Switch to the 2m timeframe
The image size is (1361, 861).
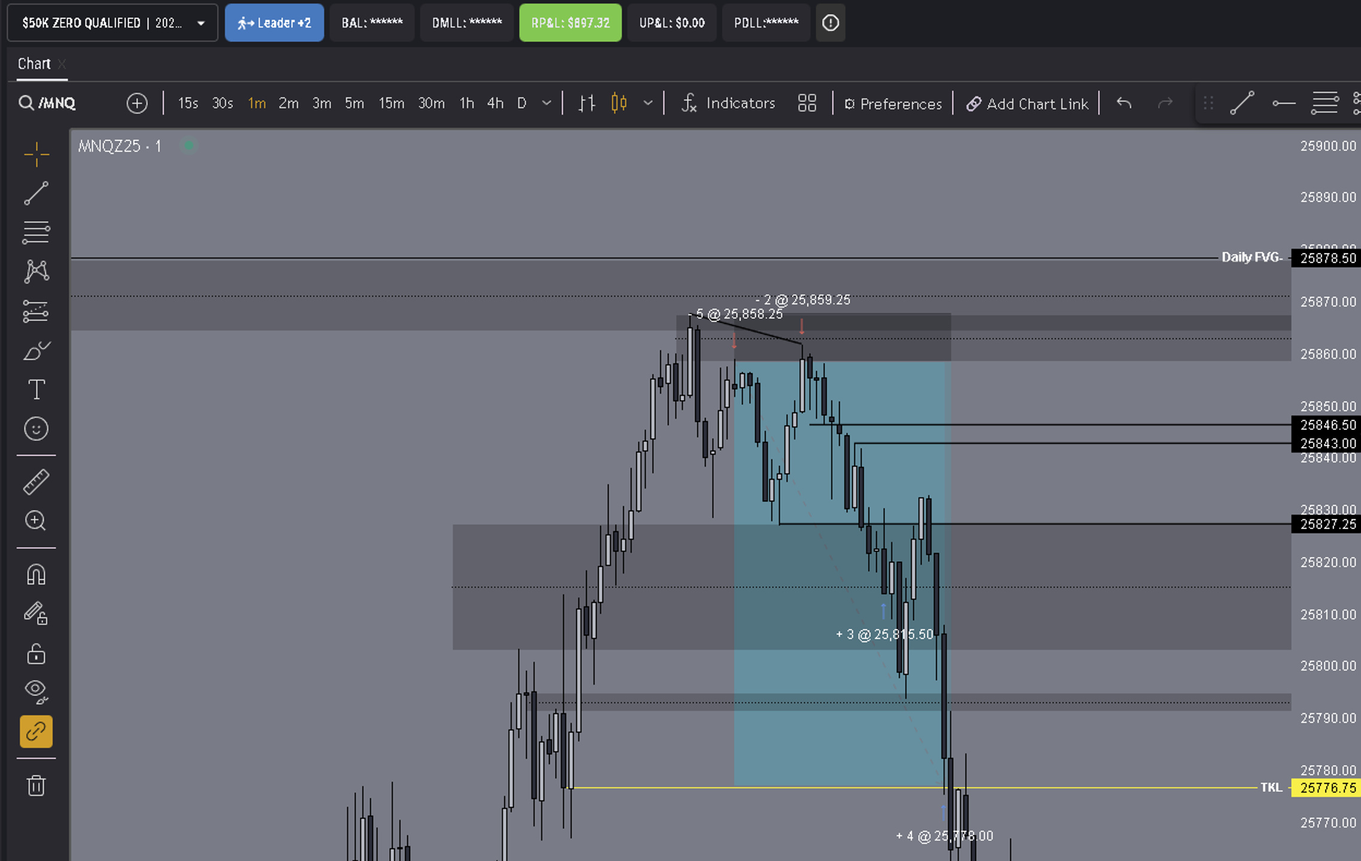point(288,103)
